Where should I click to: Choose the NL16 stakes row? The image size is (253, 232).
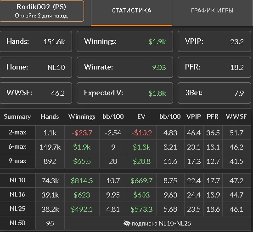pos(125,195)
